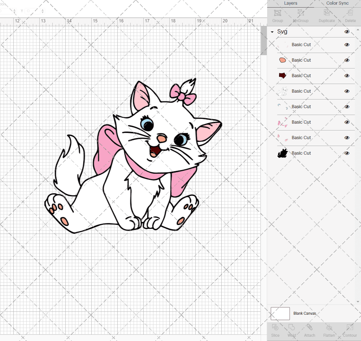The width and height of the screenshot is (361, 341).
Task: Hide the blue eyes Basic Cut layer
Action: coord(347,107)
